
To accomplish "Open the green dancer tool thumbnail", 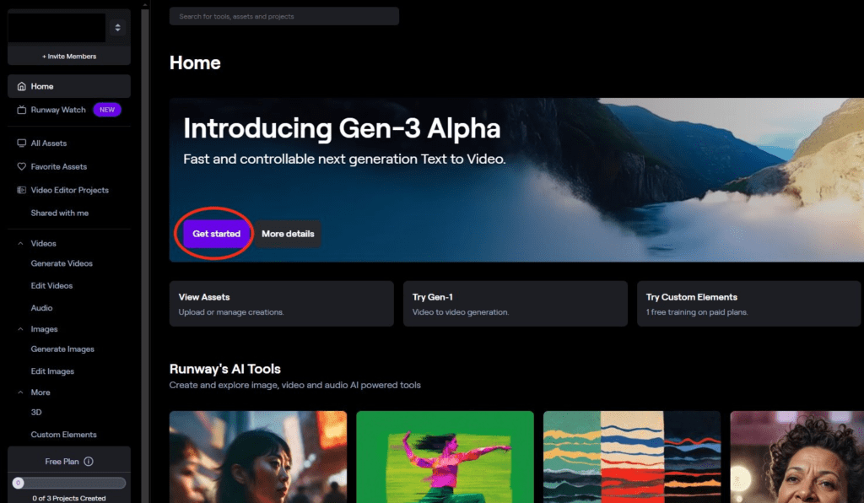I will point(445,457).
